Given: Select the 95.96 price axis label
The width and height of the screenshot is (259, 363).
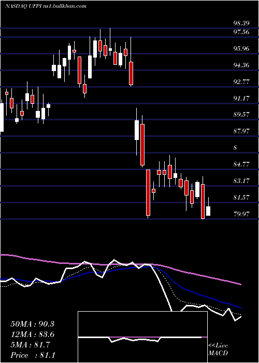Looking at the screenshot, I should pos(241,49).
